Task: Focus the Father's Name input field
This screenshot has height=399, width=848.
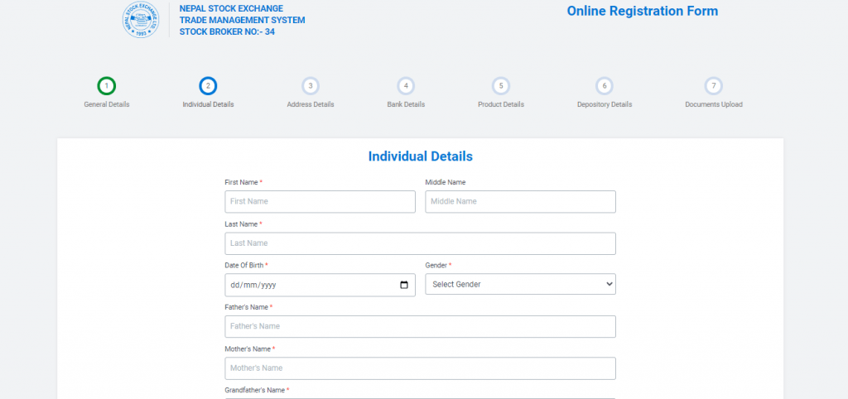Action: point(420,326)
